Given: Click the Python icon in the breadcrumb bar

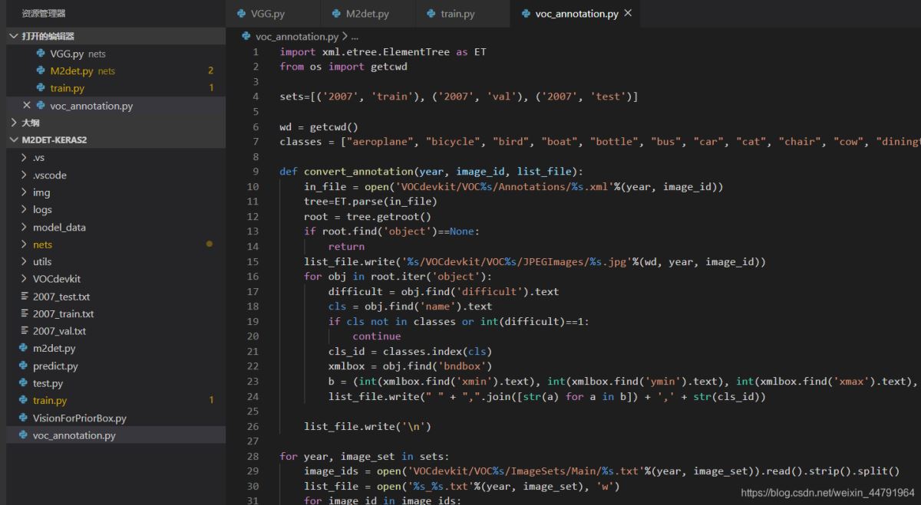Looking at the screenshot, I should [x=246, y=36].
